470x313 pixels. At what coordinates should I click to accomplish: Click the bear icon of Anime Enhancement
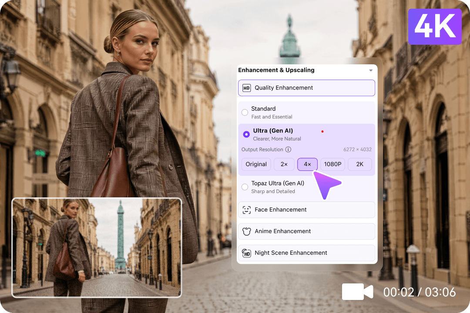(246, 232)
